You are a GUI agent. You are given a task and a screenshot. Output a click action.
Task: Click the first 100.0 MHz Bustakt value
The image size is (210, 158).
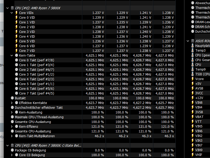pyautogui.click(x=96, y=98)
